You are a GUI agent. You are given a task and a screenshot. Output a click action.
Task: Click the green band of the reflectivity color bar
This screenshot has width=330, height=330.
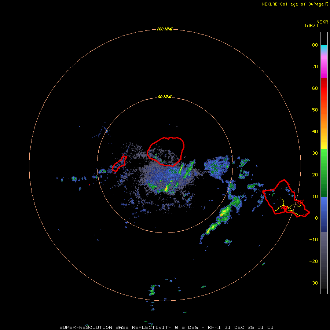click(324, 173)
